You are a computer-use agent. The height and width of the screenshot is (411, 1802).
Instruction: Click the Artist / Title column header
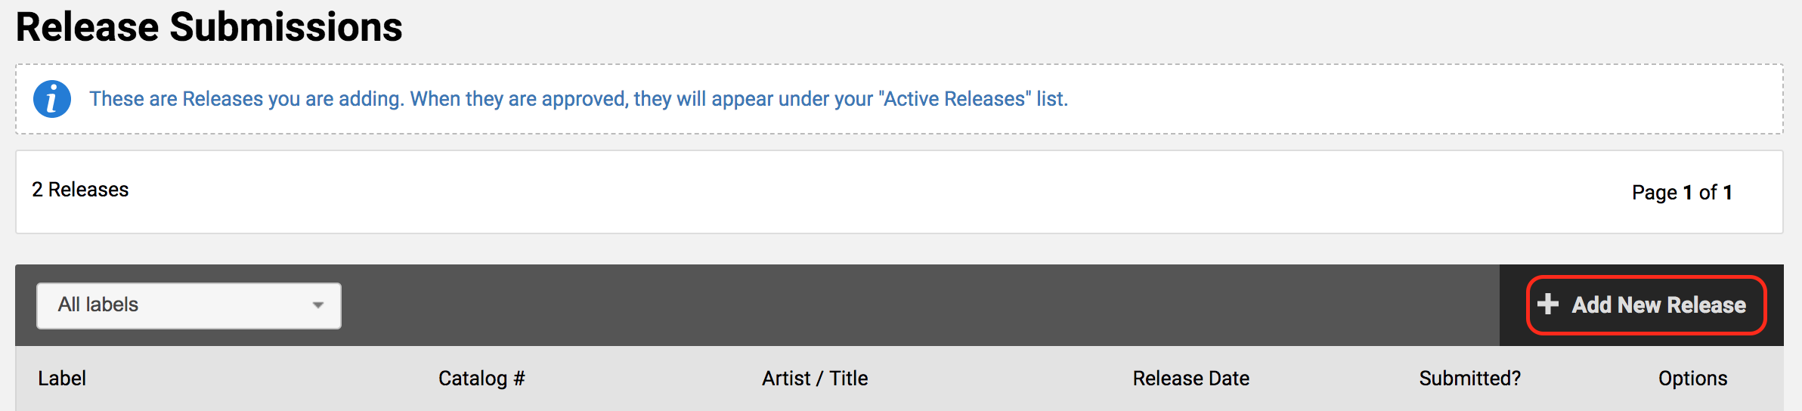click(815, 379)
